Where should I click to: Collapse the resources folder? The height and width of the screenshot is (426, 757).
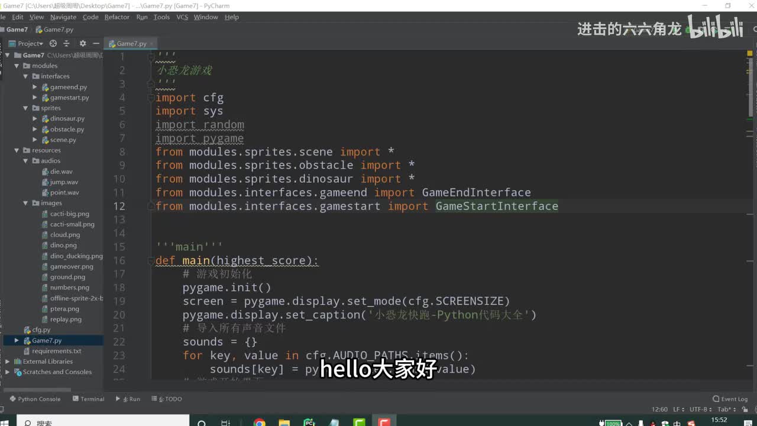click(17, 150)
